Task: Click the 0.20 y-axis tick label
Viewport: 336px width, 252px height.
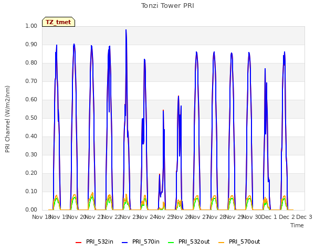Action: [31, 173]
